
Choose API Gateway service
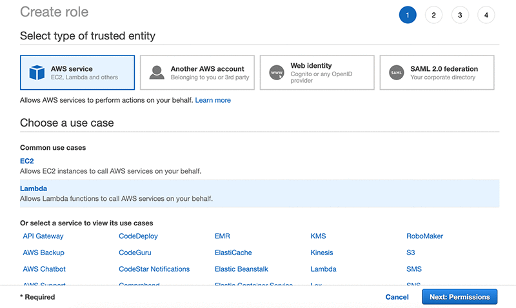point(43,236)
